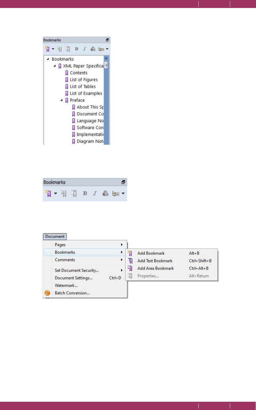Select the List of Tables bookmark
256x410 pixels.
pos(83,86)
